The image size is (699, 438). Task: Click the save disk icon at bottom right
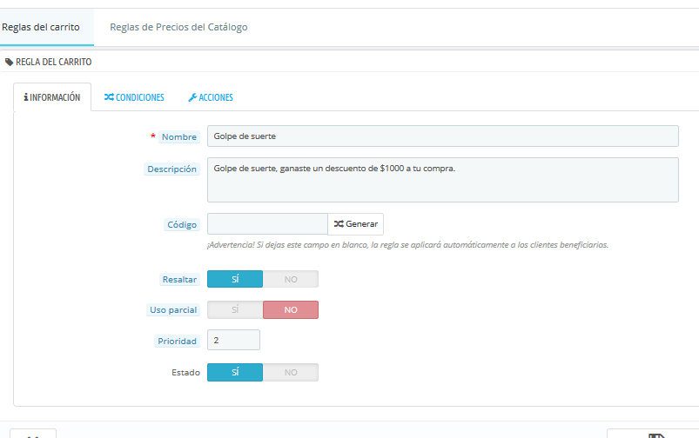tap(655, 435)
